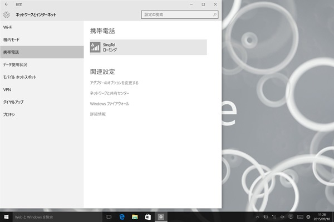
Task: Select 機内モード in the sidebar
Action: 42,40
